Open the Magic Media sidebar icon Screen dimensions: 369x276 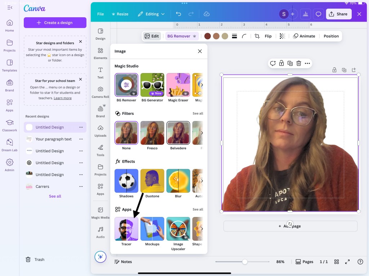click(100, 213)
